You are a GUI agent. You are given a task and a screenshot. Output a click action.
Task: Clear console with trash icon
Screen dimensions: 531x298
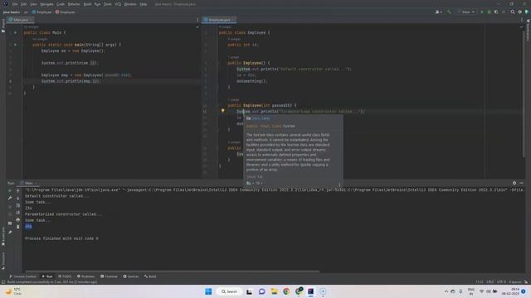18,227
